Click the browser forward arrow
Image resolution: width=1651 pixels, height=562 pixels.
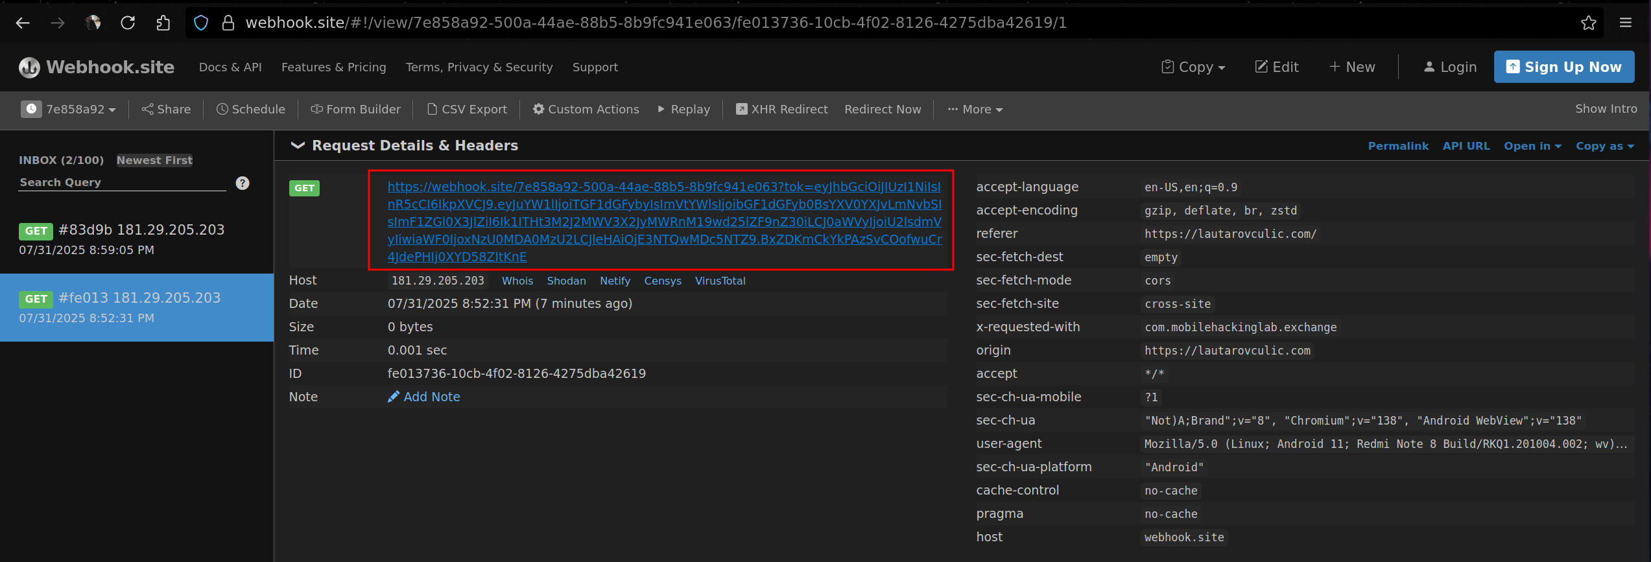click(x=58, y=23)
